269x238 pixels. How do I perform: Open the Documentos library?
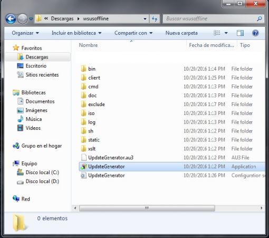point(40,101)
